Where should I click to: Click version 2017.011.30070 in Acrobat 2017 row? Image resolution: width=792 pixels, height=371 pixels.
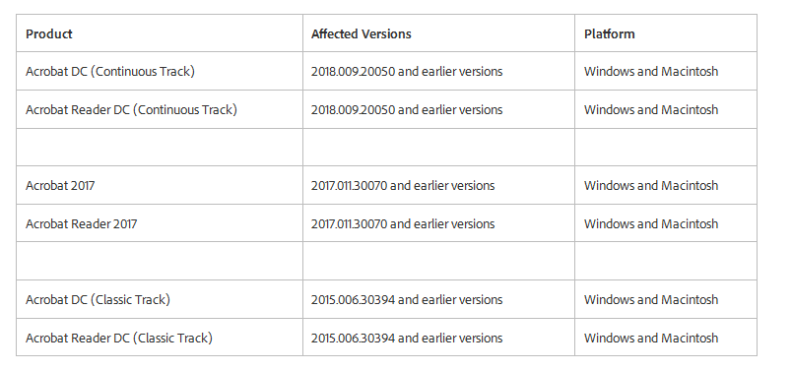[x=349, y=185]
